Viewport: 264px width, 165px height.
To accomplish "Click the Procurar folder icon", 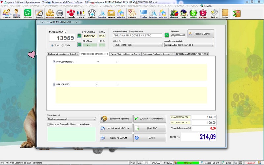I will 111,14.
